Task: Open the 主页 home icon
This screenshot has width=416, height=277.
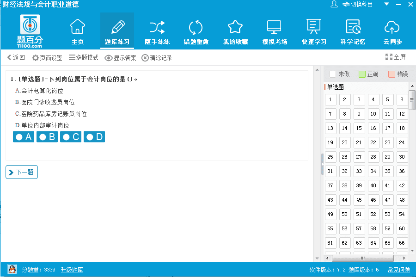Action: pos(78,31)
